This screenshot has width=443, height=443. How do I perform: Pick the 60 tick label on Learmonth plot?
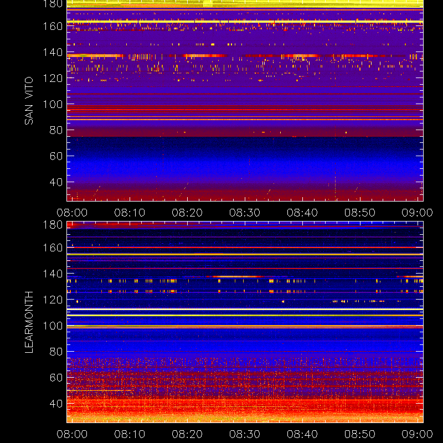(56, 378)
